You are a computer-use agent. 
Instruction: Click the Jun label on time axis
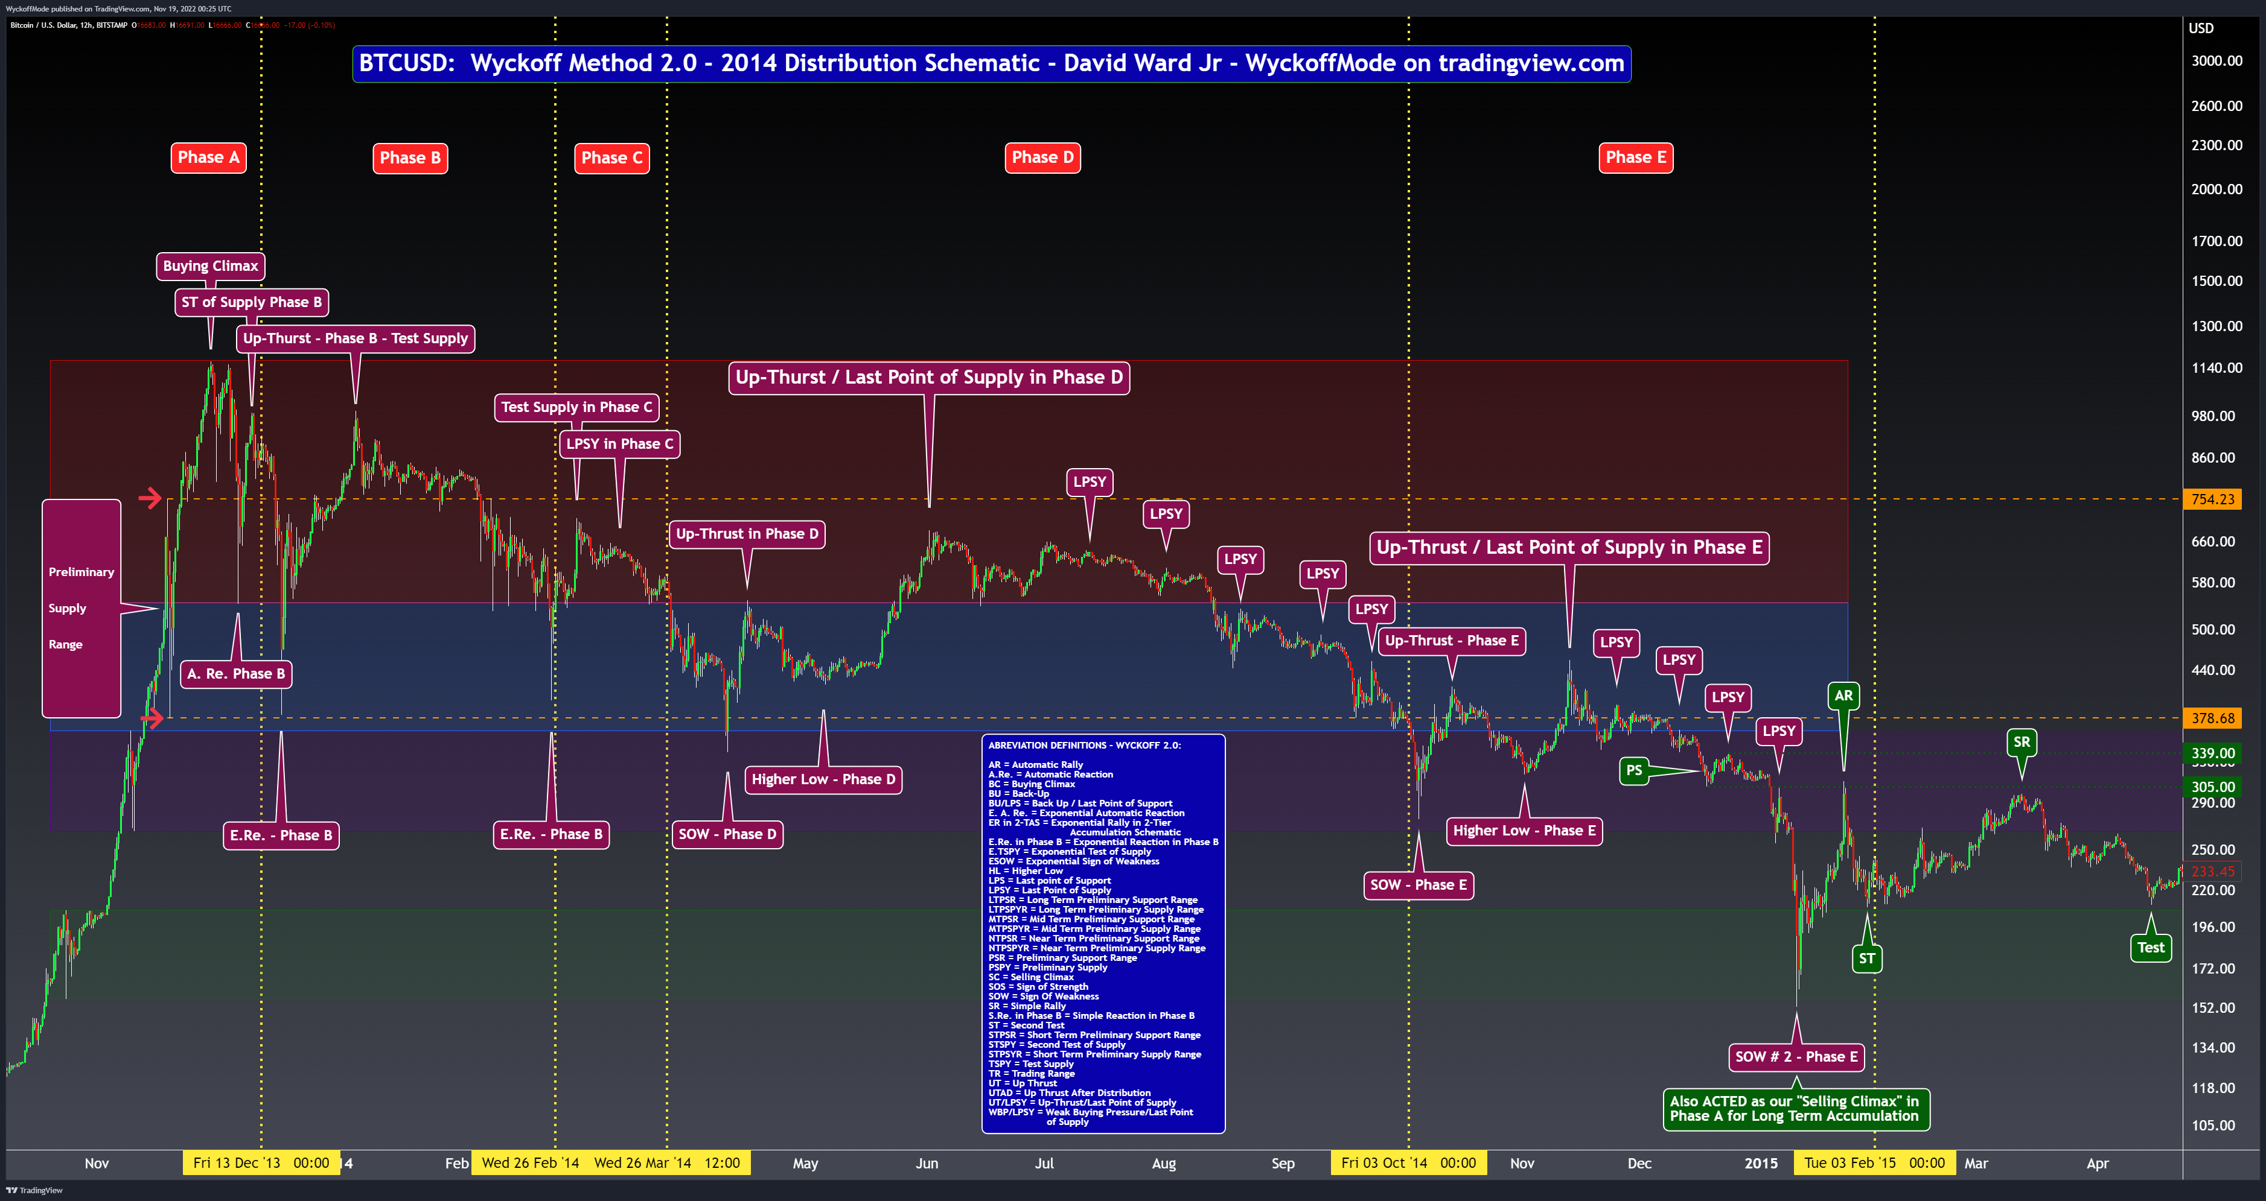coord(927,1163)
